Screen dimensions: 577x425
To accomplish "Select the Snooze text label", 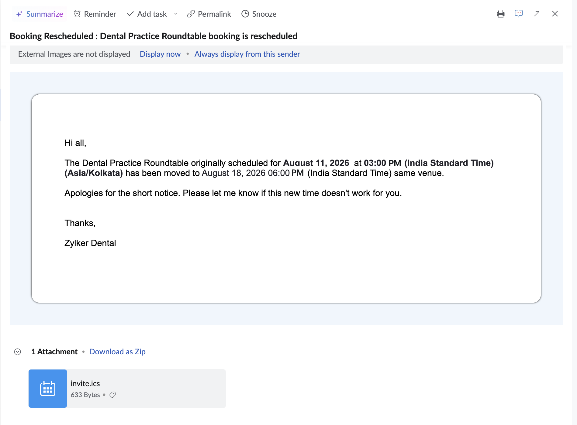I will (x=264, y=14).
